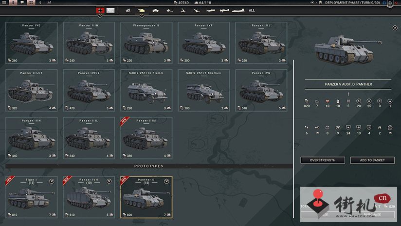Select the new Panzer IIIM unit card
The height and width of the screenshot is (226, 401).
[146, 138]
